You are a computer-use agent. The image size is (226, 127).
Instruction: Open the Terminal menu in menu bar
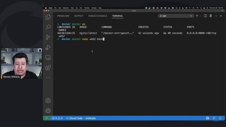(x=87, y=8)
